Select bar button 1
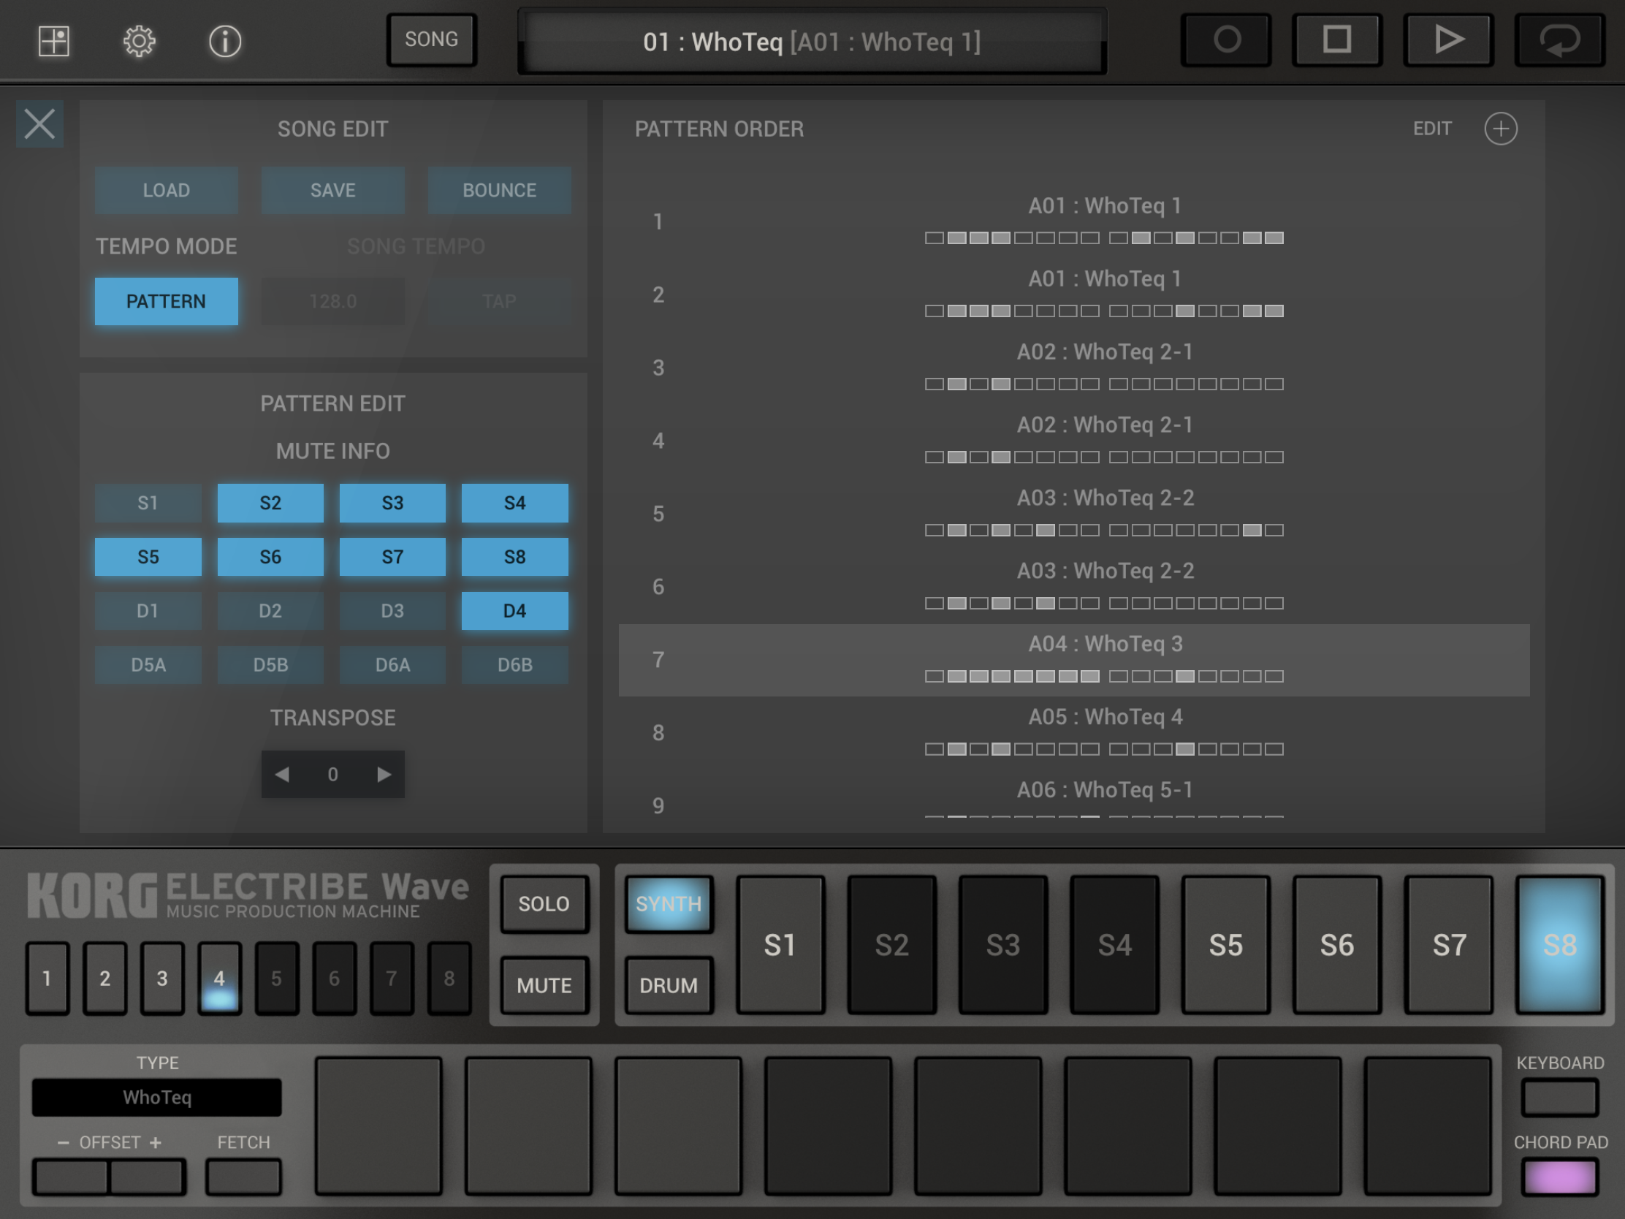 click(47, 978)
